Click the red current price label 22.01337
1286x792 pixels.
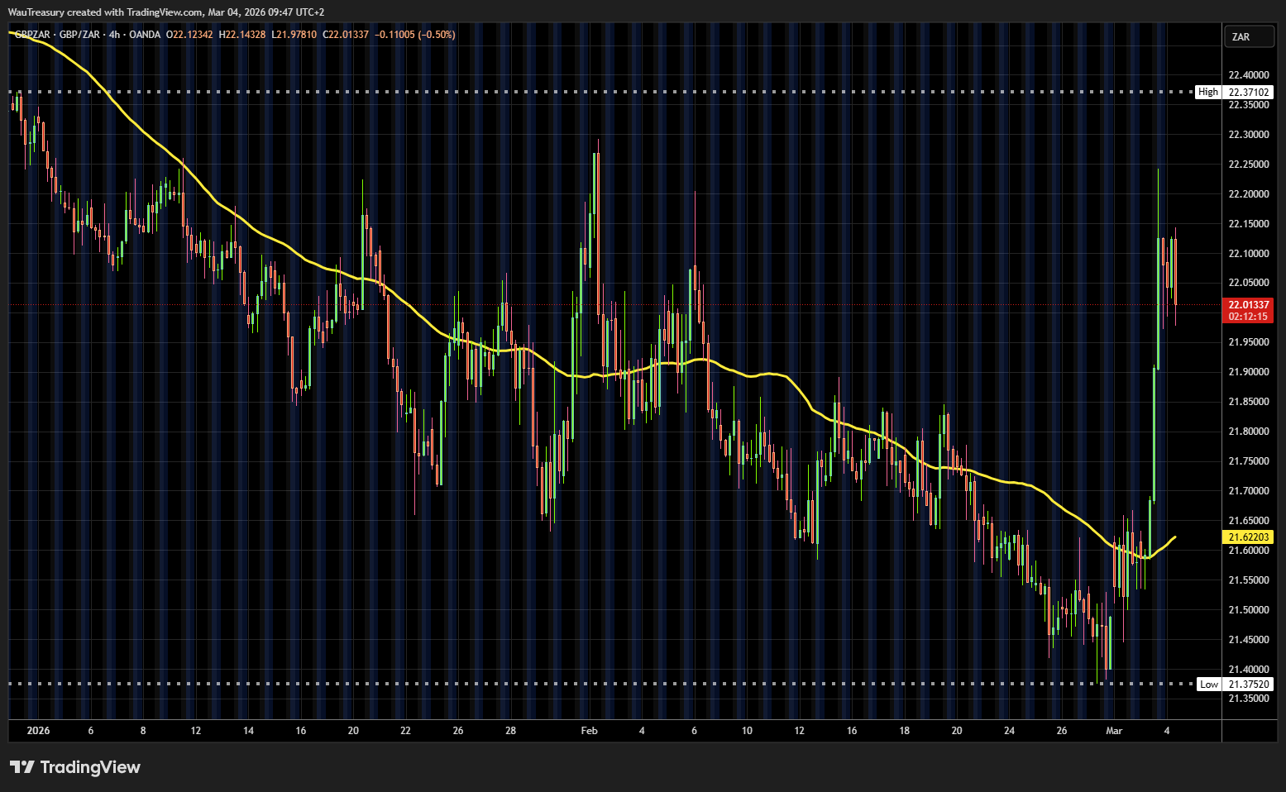click(x=1248, y=305)
